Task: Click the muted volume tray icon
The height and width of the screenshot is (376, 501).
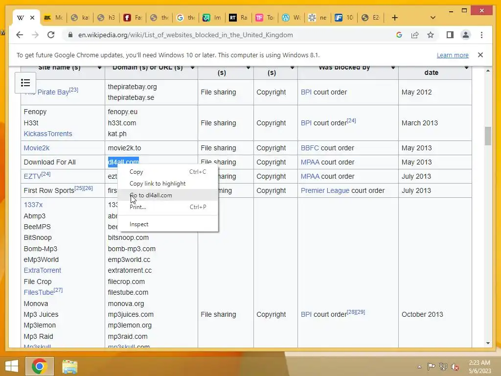Action: pos(455,367)
